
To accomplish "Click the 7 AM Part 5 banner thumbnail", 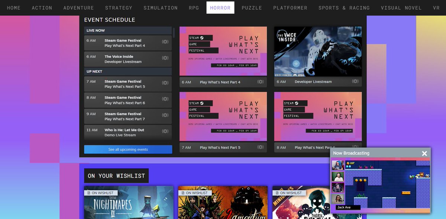I will [223, 117].
